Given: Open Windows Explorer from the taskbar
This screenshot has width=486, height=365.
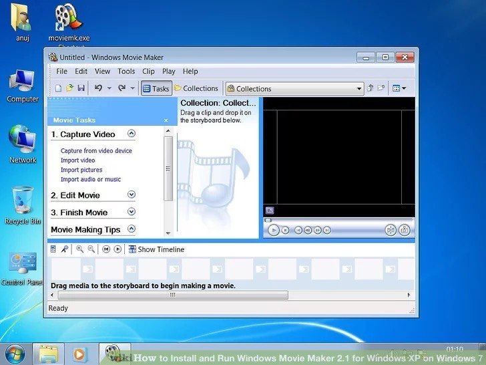Looking at the screenshot, I should point(48,354).
